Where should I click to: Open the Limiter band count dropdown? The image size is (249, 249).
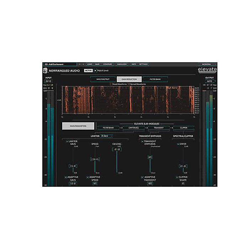[107, 136]
